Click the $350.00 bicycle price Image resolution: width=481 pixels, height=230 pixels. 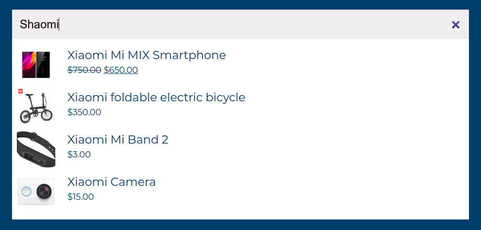[84, 112]
